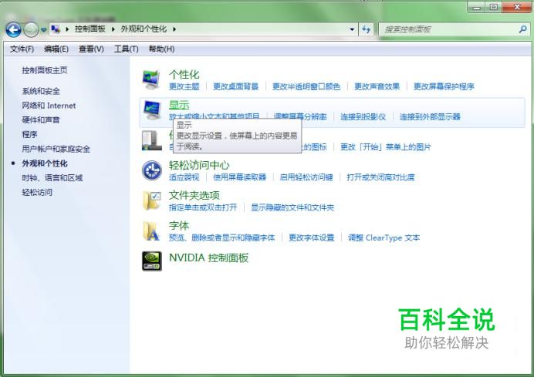Open the 显示 heading link

pos(179,105)
